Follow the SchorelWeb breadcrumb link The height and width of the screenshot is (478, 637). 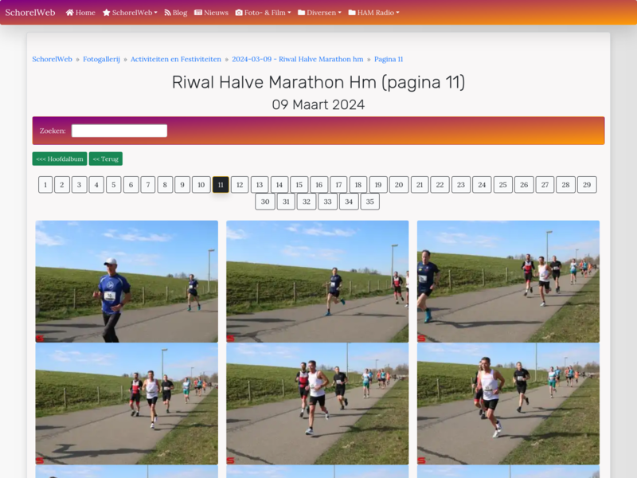point(52,59)
